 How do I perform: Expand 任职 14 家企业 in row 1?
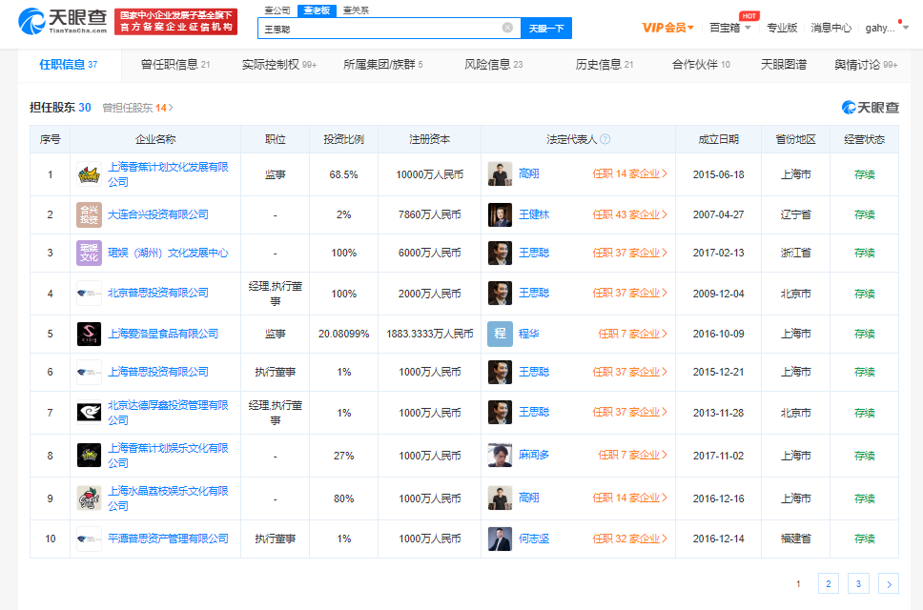629,174
